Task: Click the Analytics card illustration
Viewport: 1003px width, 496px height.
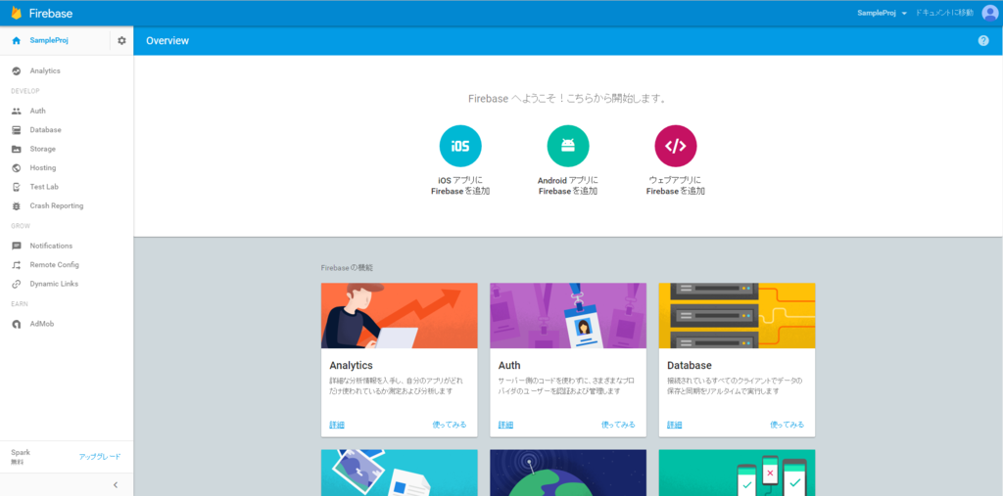Action: [400, 316]
